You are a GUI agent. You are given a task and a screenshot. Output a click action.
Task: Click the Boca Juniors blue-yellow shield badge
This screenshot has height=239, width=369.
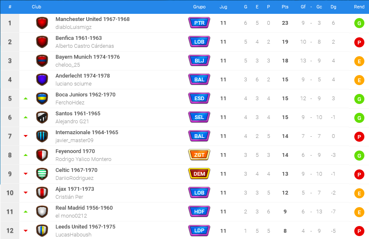click(x=42, y=99)
